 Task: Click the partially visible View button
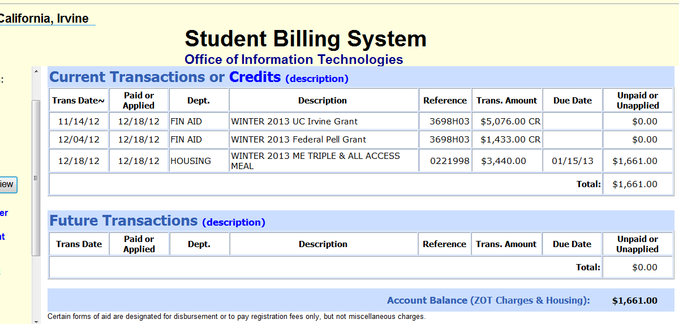click(8, 184)
